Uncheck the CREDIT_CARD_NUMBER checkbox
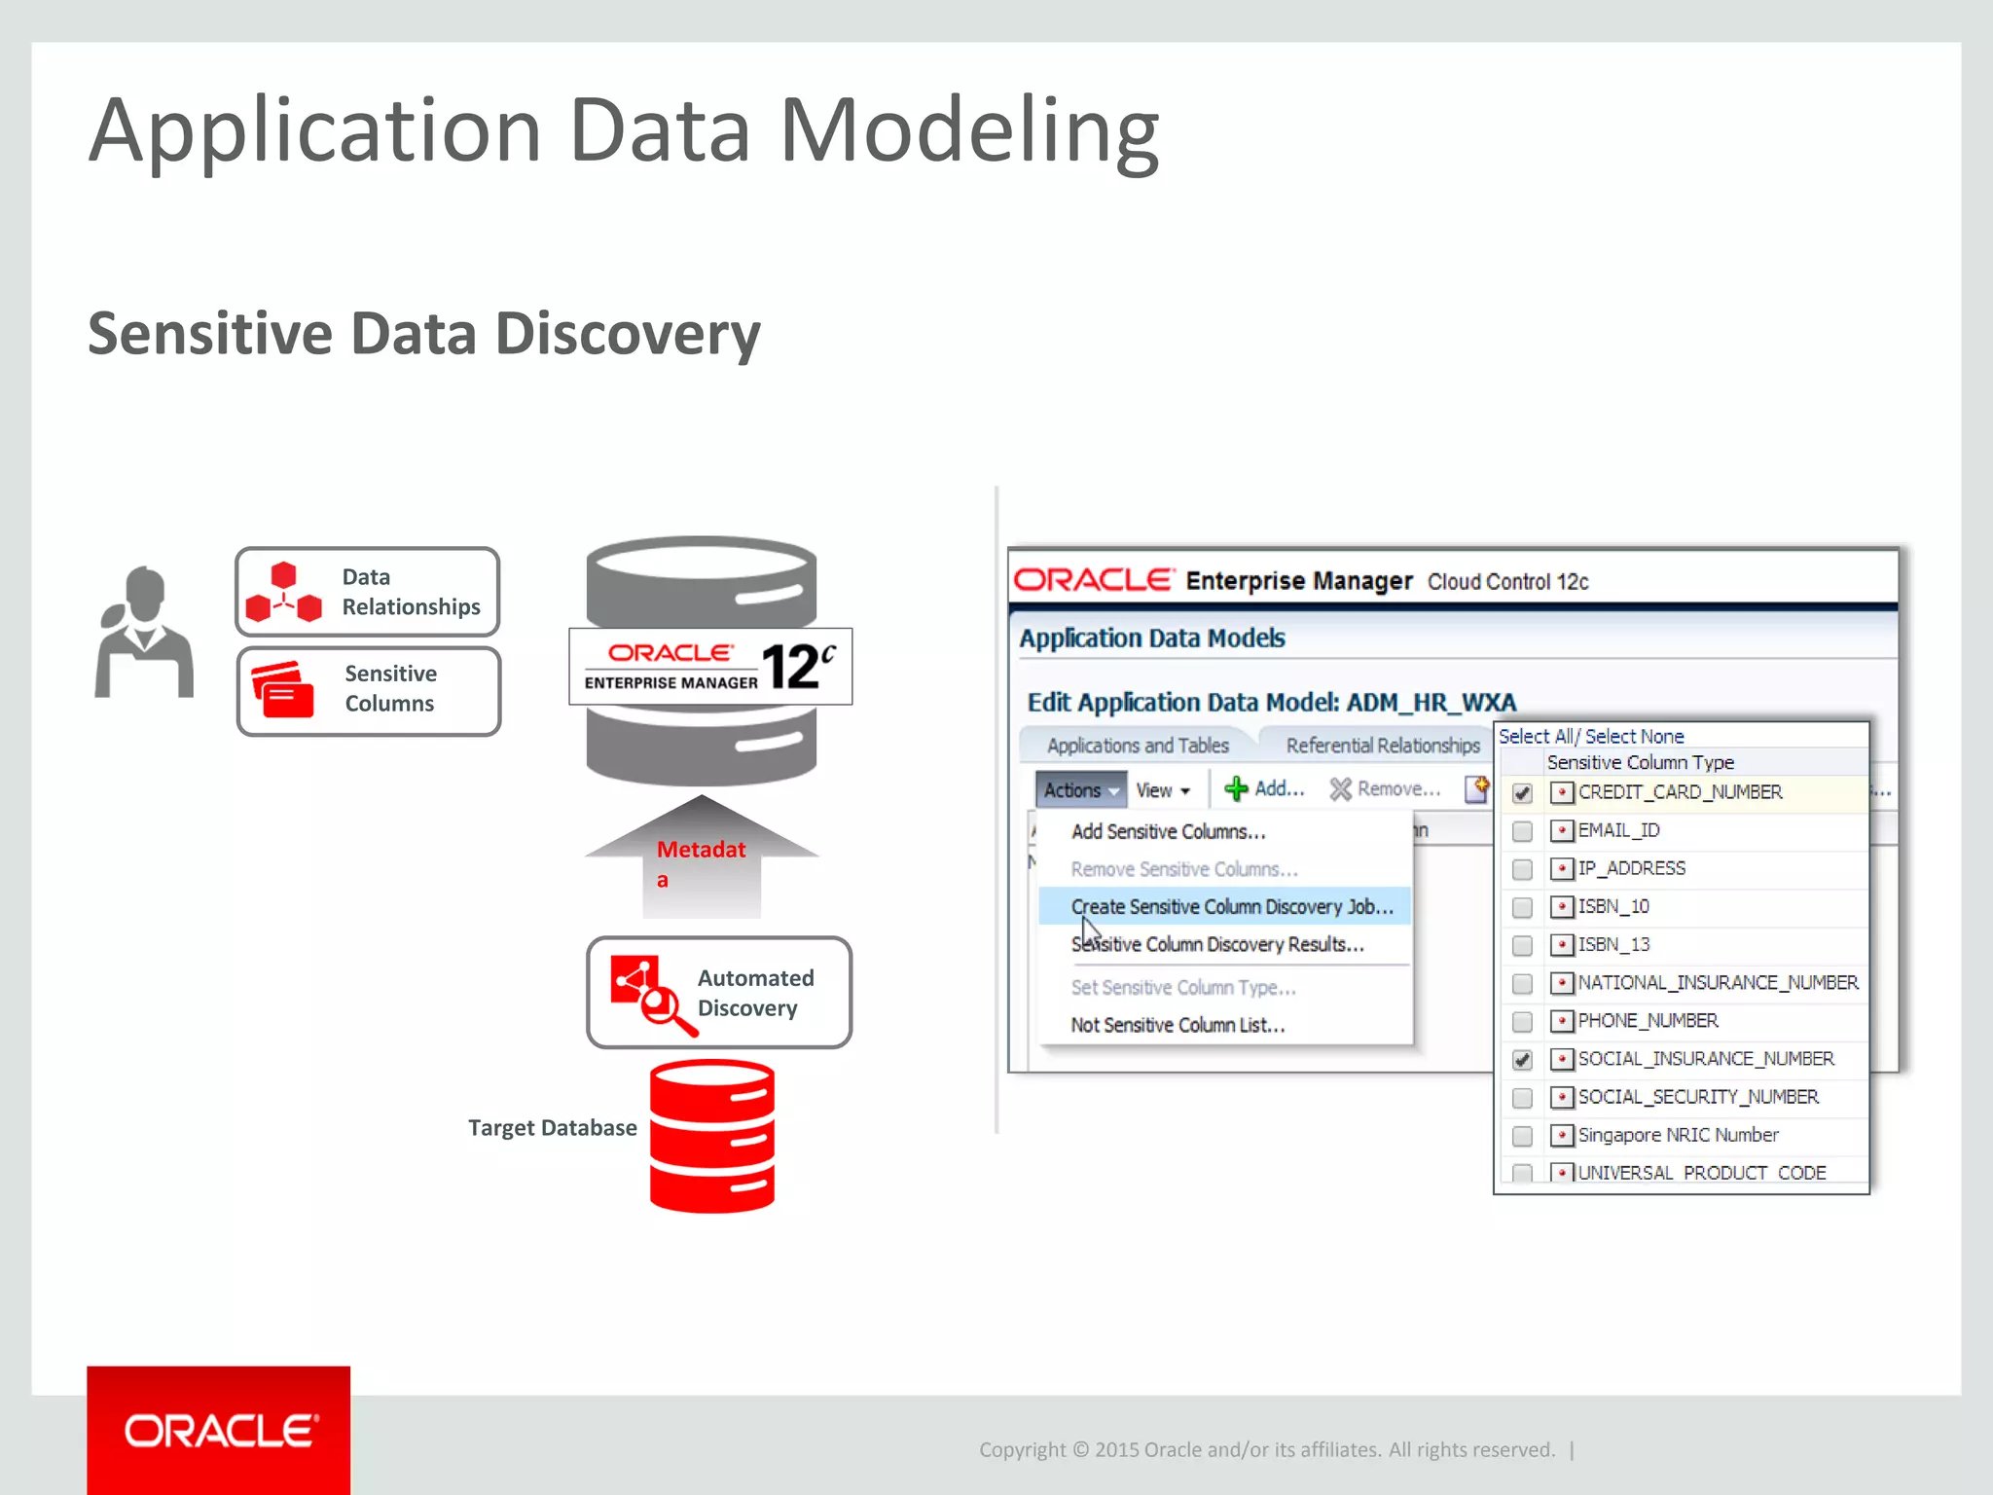The image size is (1993, 1495). (x=1523, y=793)
